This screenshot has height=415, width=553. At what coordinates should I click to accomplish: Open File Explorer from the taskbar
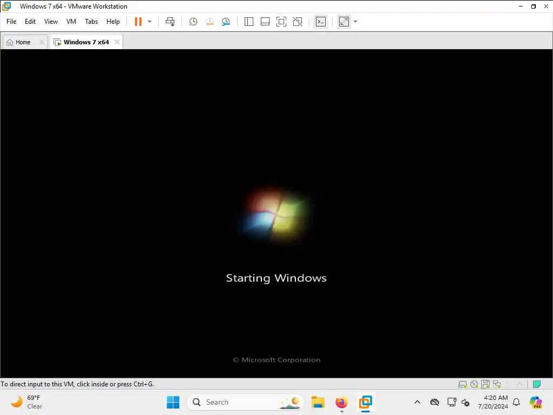tap(318, 402)
